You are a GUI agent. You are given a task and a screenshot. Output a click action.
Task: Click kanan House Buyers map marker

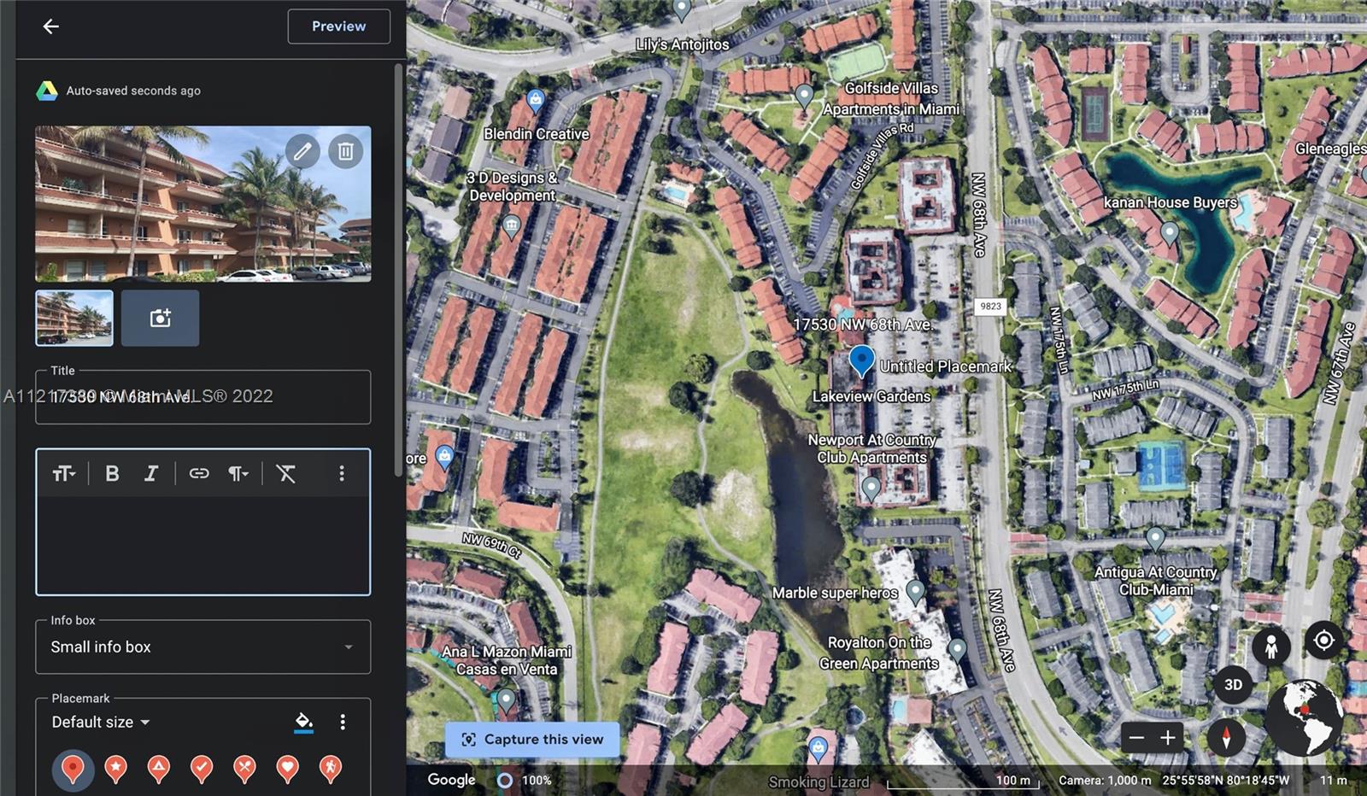tap(1170, 233)
